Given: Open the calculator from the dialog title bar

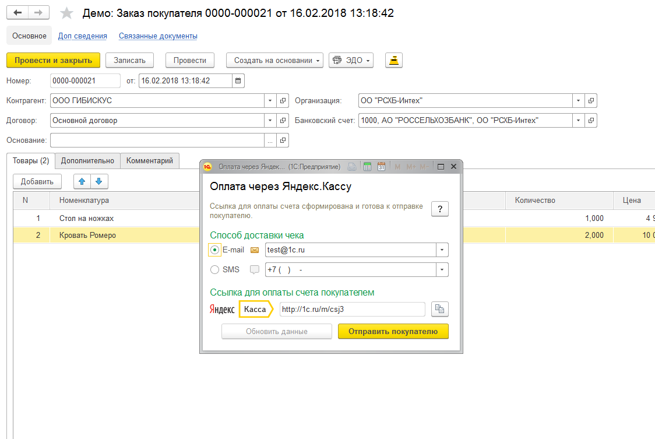Looking at the screenshot, I should [367, 167].
